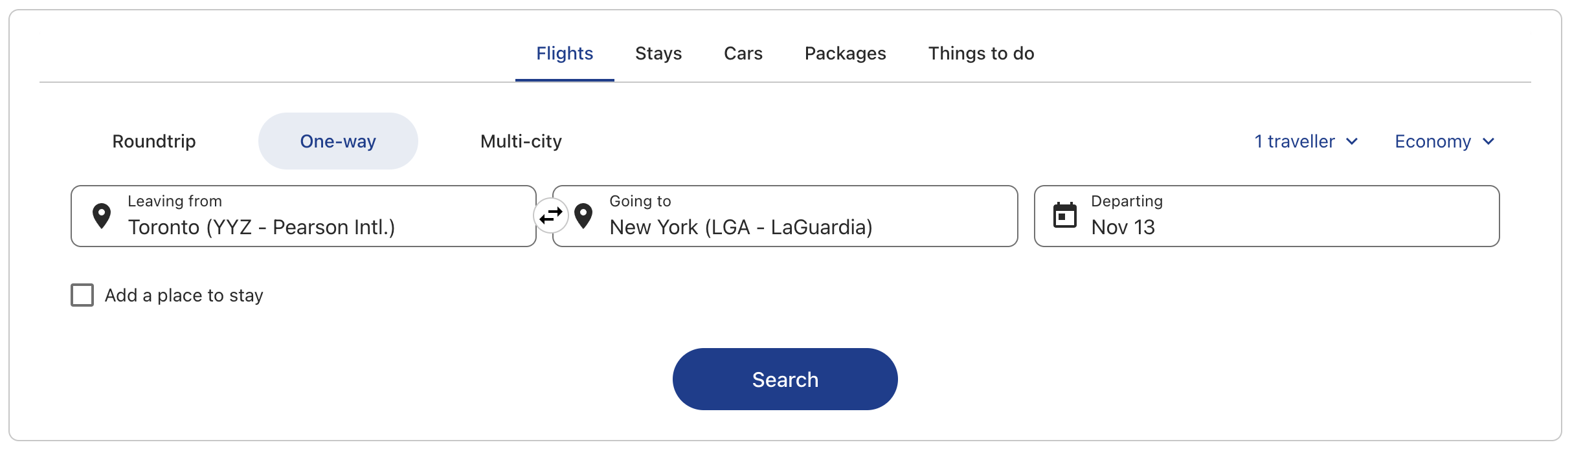The image size is (1572, 449).
Task: Click the swap origin and destination arrows icon
Action: click(x=551, y=215)
